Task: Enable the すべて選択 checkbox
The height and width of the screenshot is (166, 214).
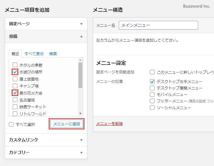Action: click(x=11, y=124)
